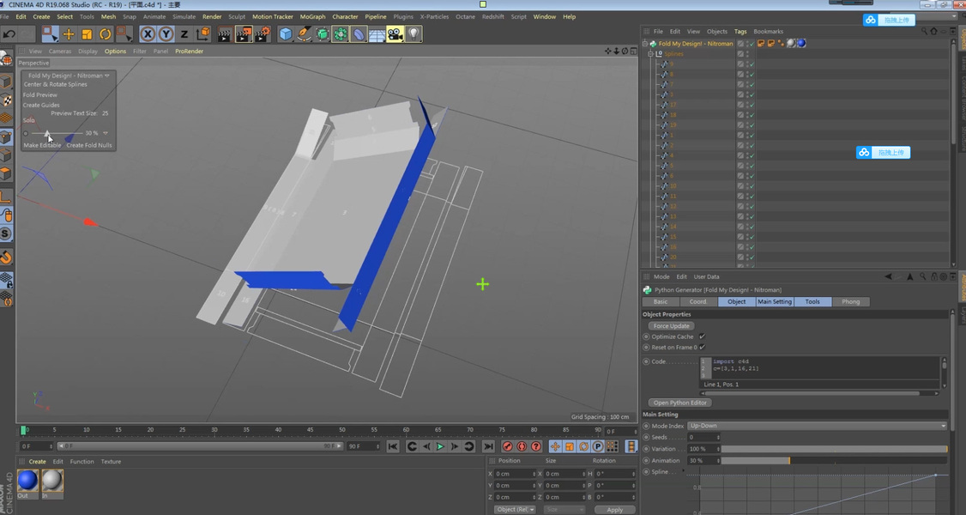This screenshot has height=515, width=966.
Task: Click the Animation slider bar in Attributes
Action: (x=834, y=461)
